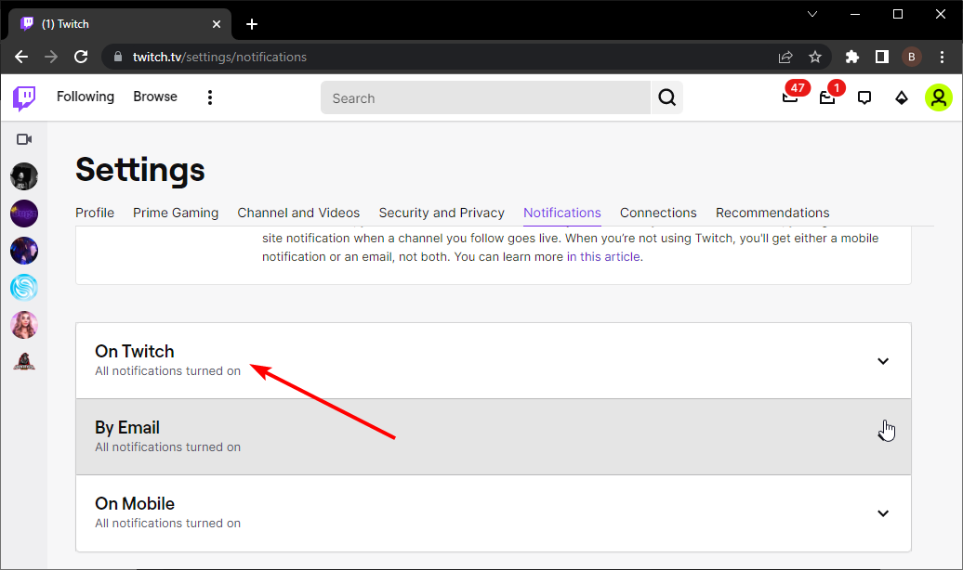Click the followed channels camera icon in sidebar
963x570 pixels.
point(24,139)
